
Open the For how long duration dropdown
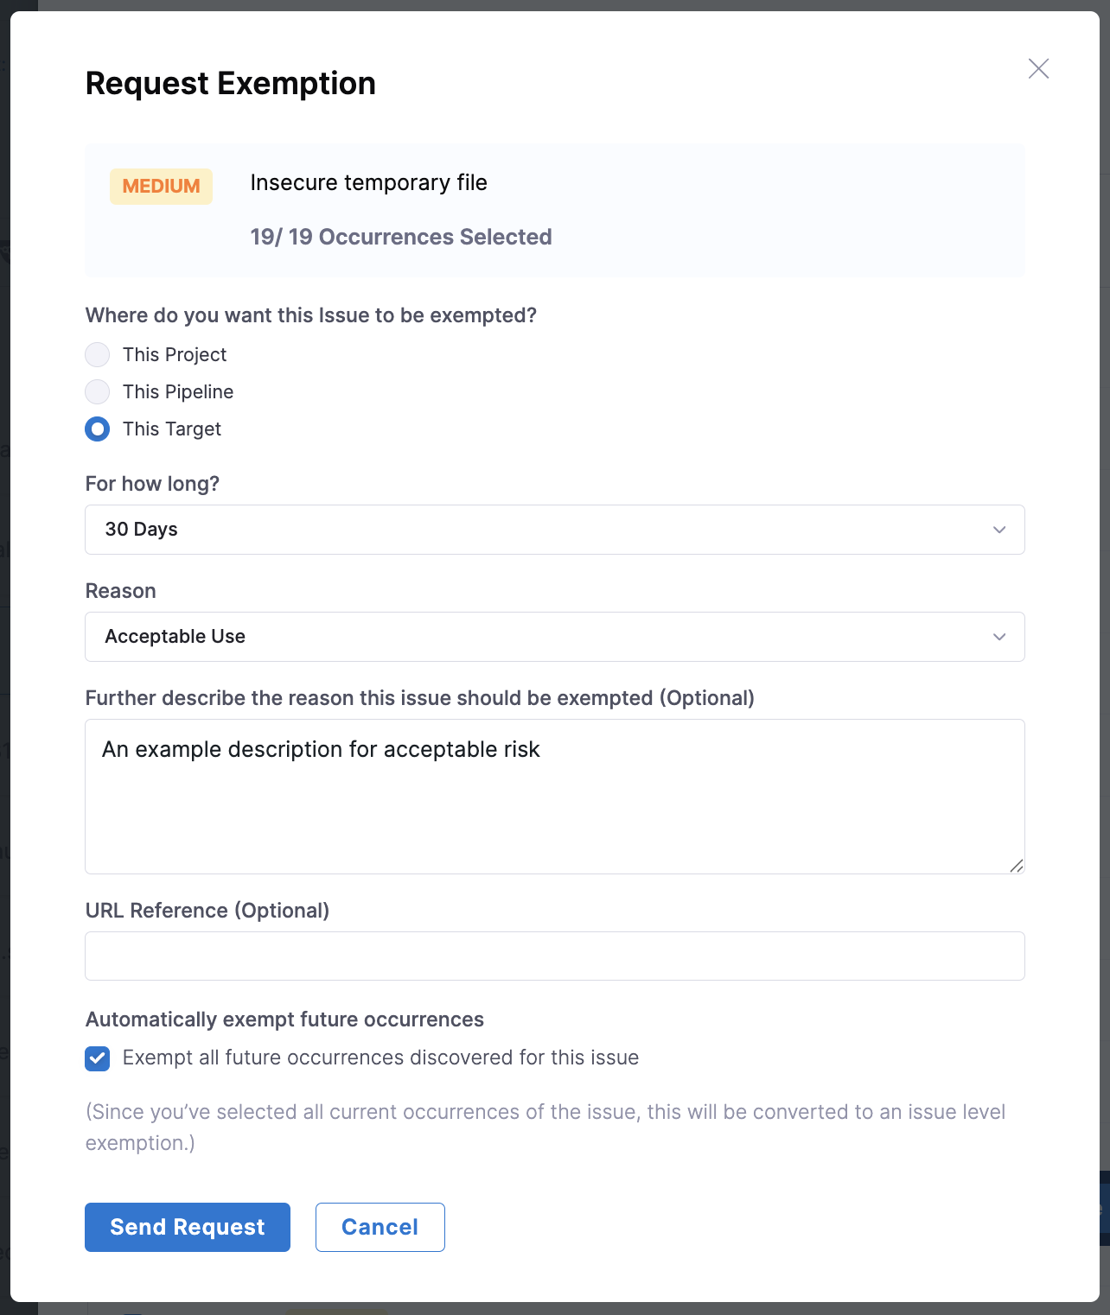point(553,530)
